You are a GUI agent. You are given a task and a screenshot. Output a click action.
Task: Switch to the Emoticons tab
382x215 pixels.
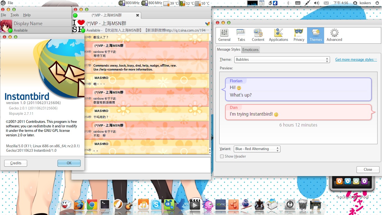(x=250, y=50)
